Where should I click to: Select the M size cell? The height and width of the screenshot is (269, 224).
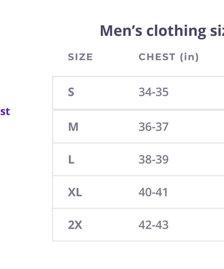coord(73,127)
